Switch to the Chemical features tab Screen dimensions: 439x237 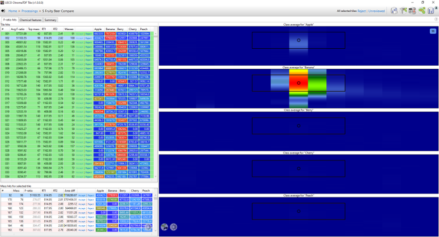pyautogui.click(x=30, y=20)
